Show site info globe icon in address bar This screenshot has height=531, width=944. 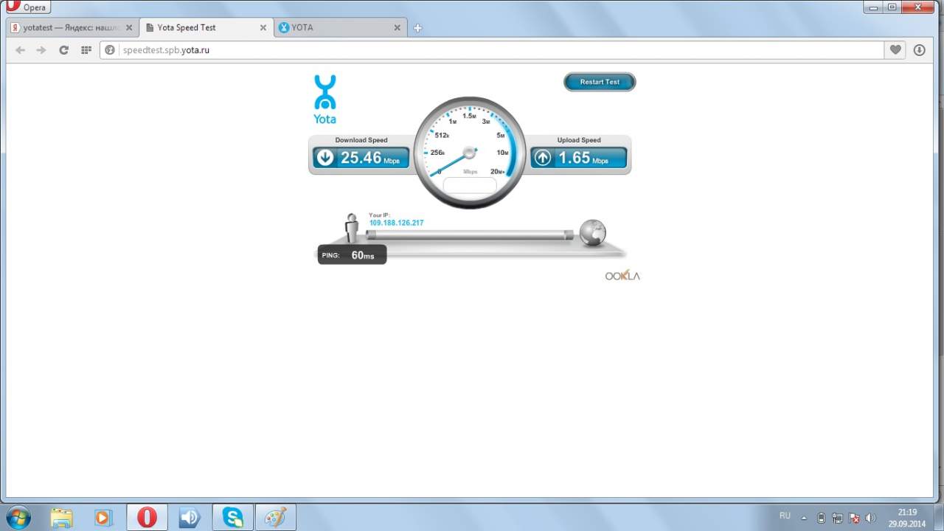pos(110,50)
